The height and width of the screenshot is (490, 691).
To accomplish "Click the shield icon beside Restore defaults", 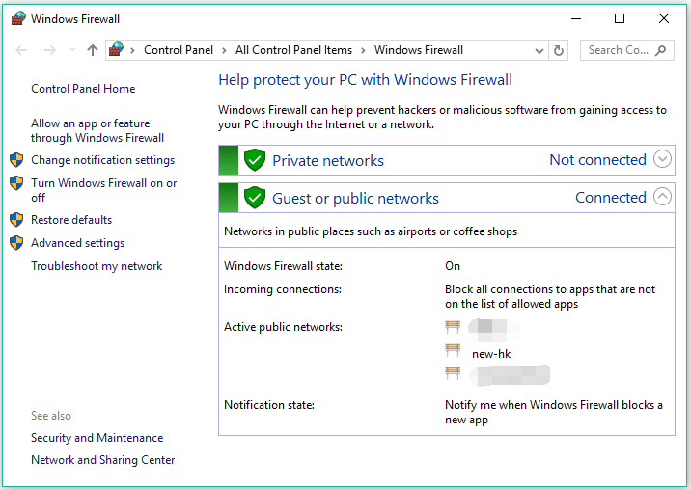I will (16, 220).
